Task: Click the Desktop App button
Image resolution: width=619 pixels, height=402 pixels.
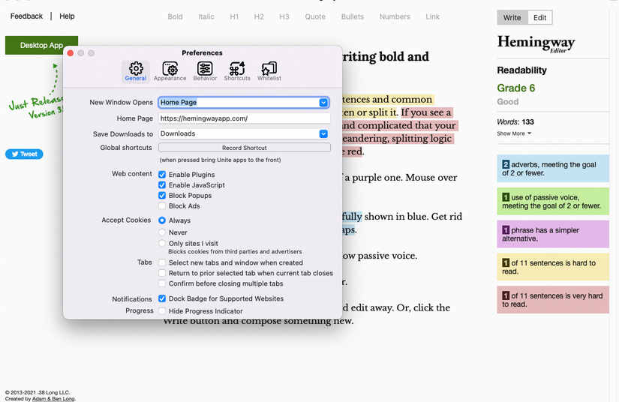Action: [41, 45]
